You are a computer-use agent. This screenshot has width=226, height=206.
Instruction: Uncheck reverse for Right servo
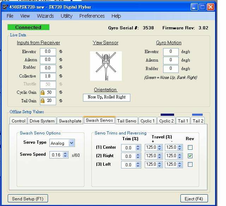[190, 156]
